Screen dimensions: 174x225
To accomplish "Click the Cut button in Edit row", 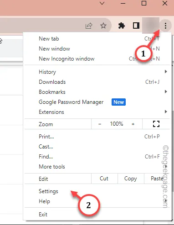I will coord(104,179).
